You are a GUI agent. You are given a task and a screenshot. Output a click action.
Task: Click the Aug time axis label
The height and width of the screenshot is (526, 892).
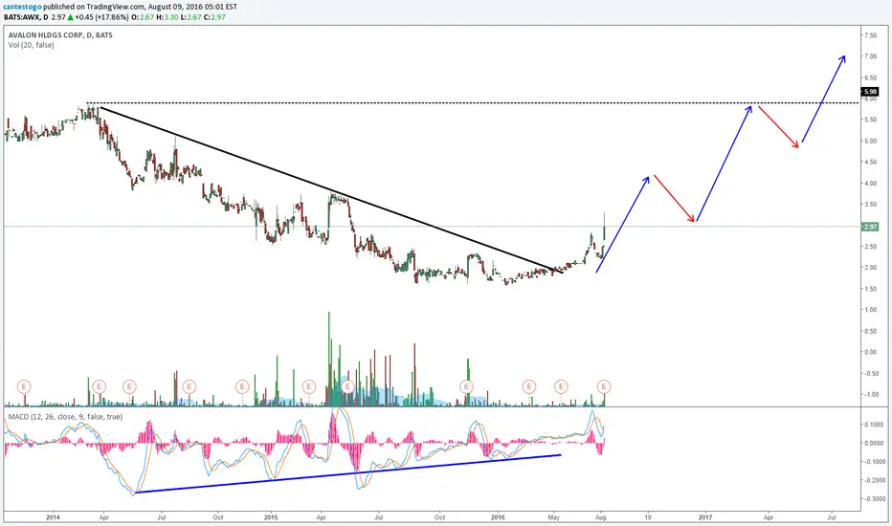tap(601, 517)
